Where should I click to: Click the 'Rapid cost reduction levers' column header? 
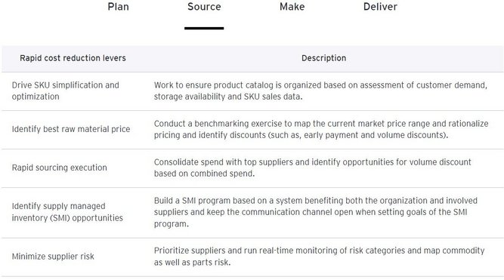[73, 58]
